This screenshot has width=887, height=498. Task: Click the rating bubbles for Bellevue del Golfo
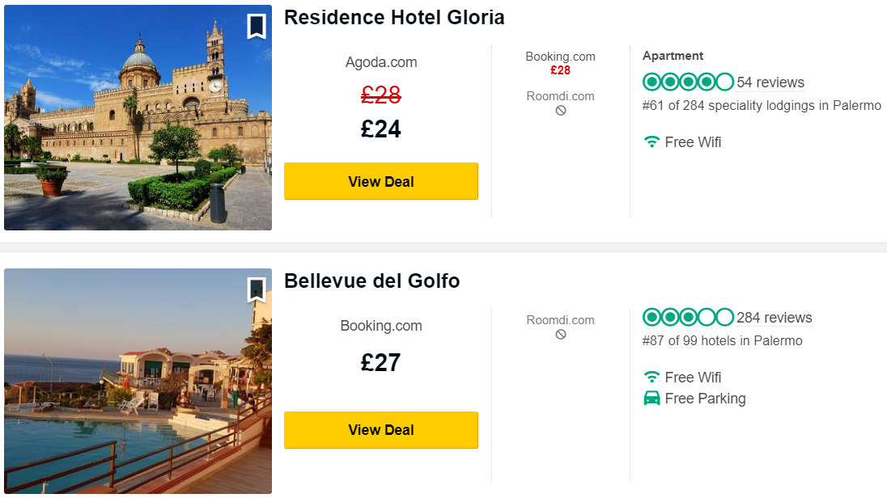pos(688,317)
